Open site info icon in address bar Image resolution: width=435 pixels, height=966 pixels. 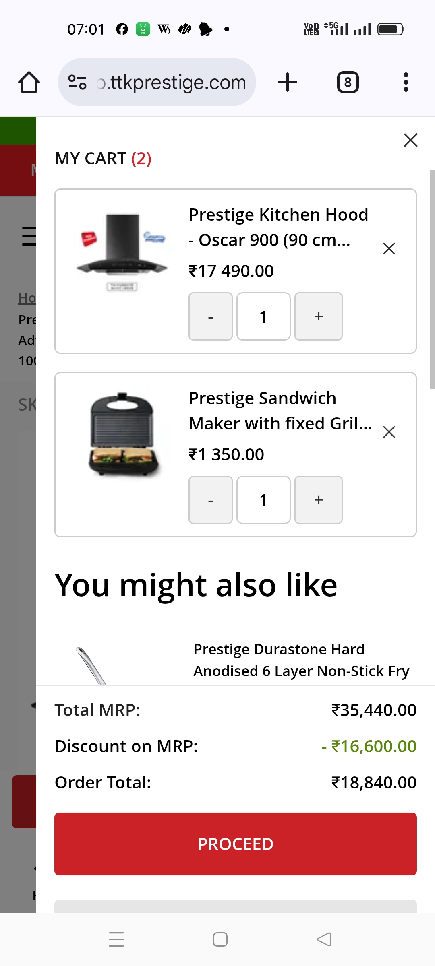point(77,82)
